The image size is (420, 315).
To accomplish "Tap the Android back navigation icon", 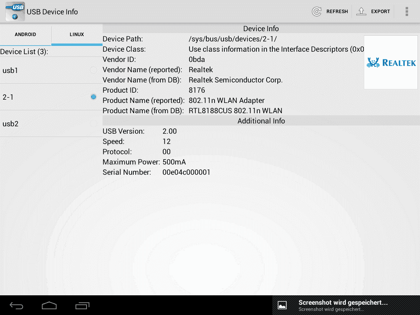I will point(16,306).
